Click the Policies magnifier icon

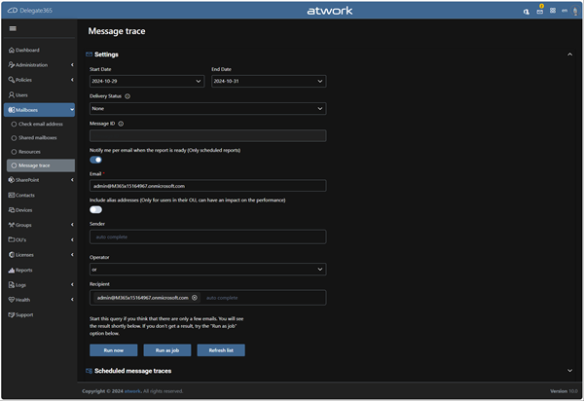11,80
